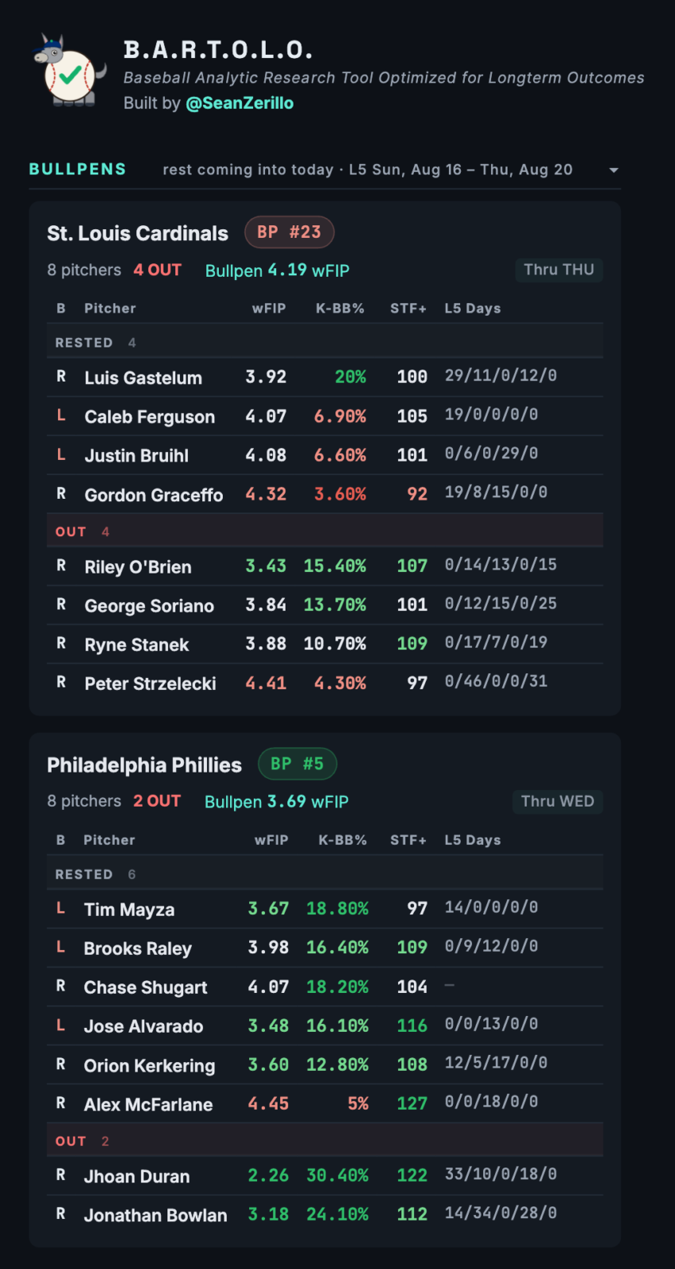Image resolution: width=675 pixels, height=1269 pixels.
Task: Collapse the Cardinals OUT 4 group
Action: [324, 531]
